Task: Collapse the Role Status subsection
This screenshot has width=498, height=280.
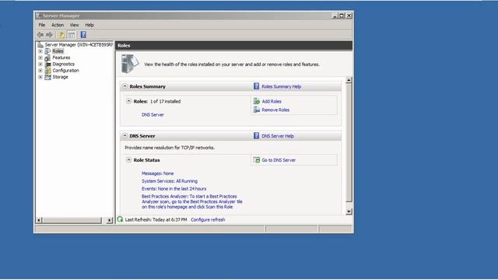Action: (x=128, y=159)
